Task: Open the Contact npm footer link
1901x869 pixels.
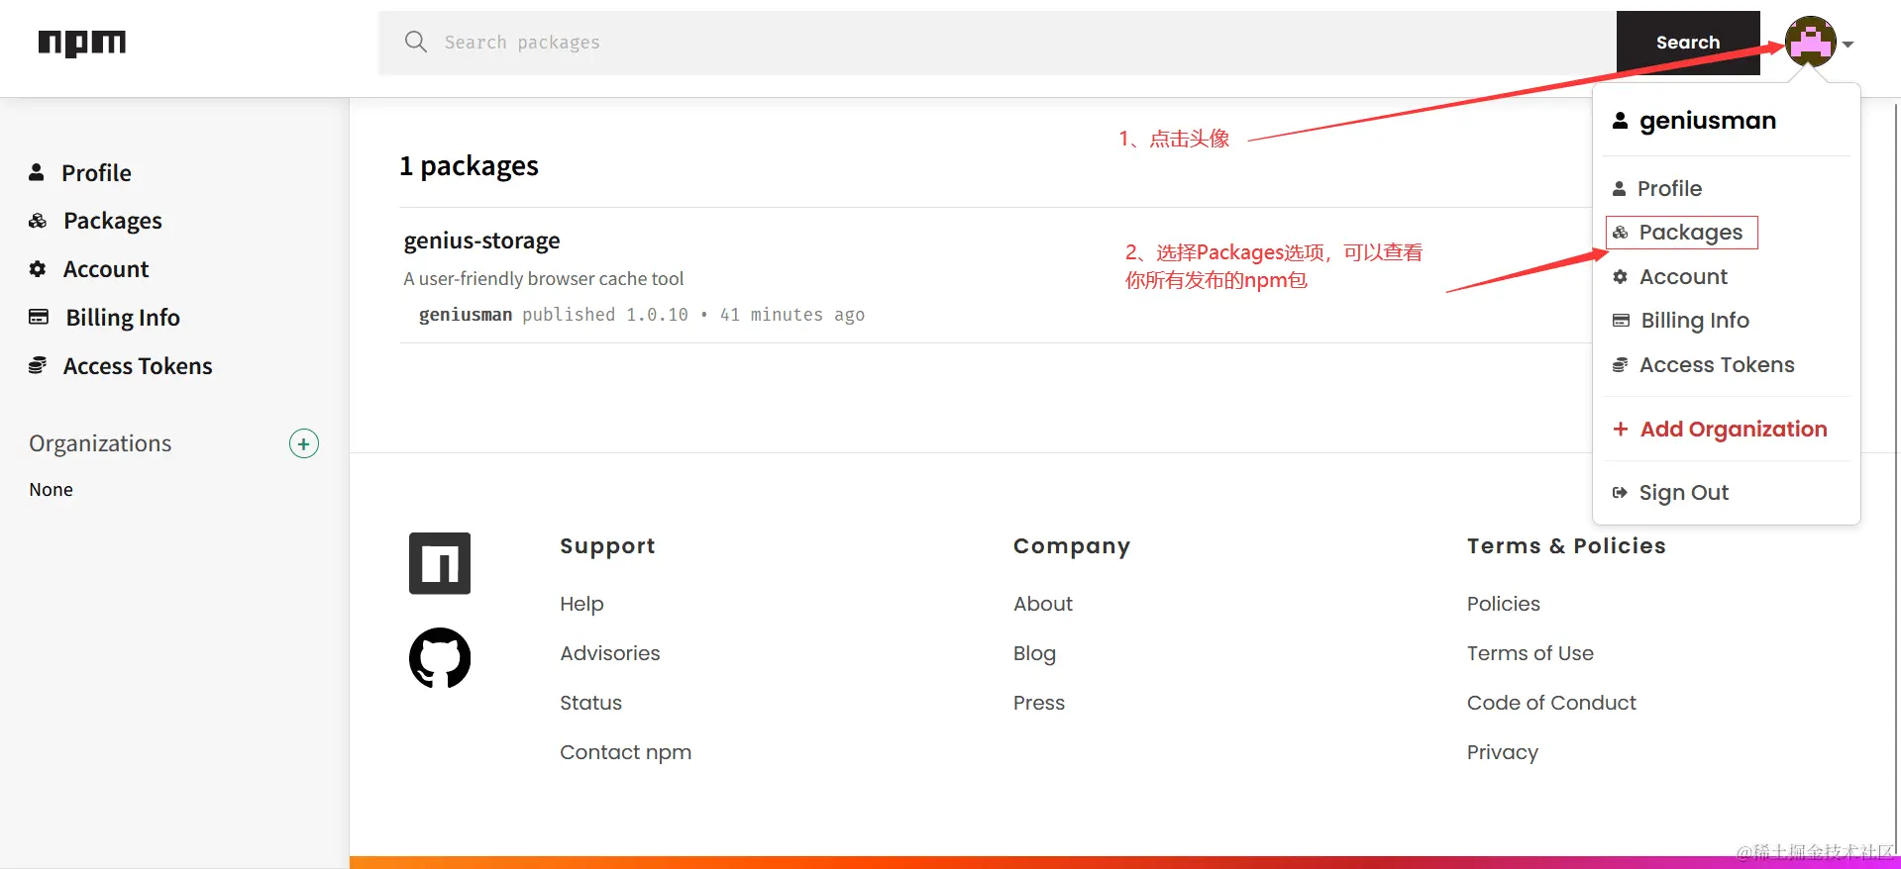Action: click(625, 752)
